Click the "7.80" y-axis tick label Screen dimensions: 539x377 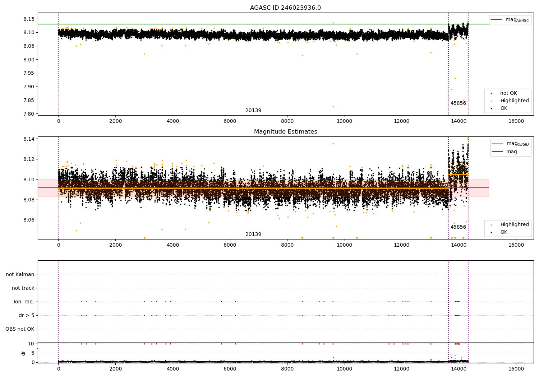[28, 114]
